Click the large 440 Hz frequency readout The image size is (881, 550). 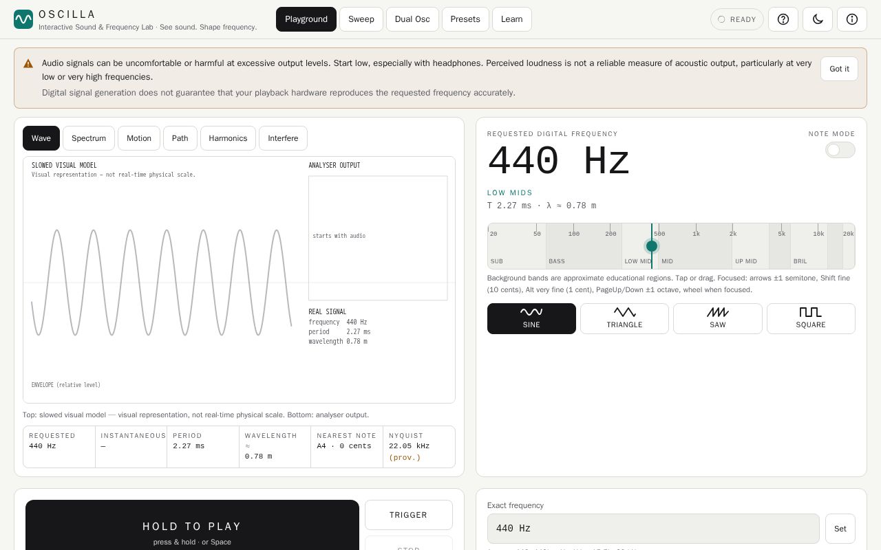pyautogui.click(x=559, y=162)
